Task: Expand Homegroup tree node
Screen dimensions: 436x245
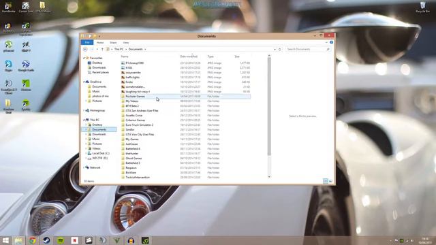Action: [84, 110]
